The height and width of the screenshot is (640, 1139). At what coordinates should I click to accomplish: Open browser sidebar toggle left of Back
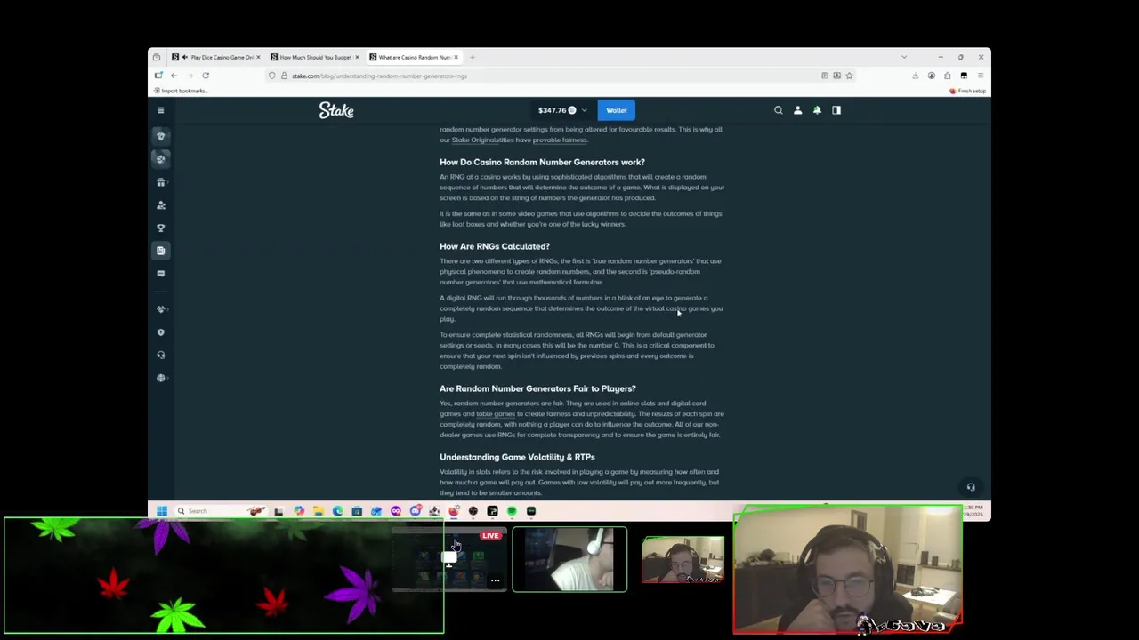coord(158,76)
